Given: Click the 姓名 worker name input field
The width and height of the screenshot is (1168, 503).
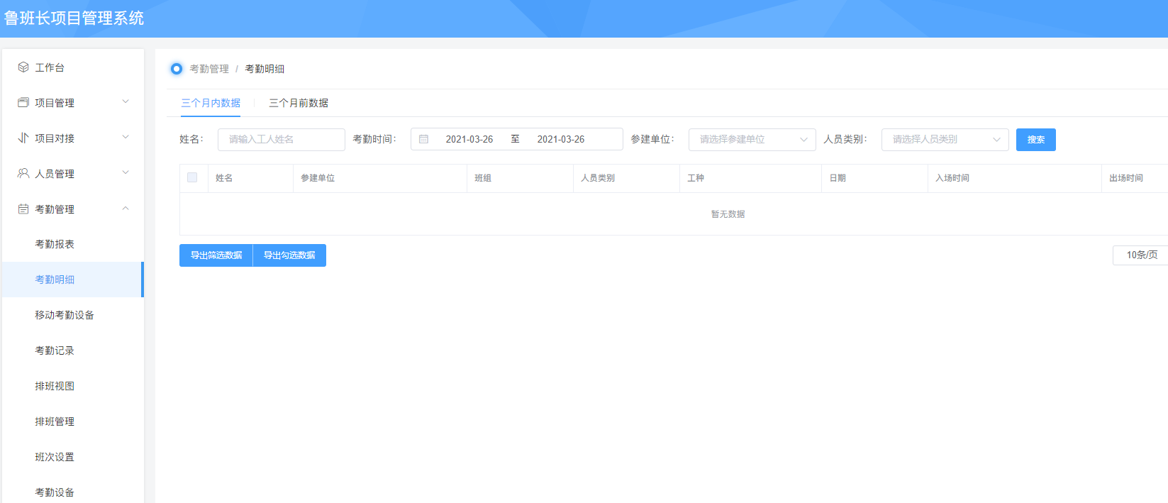Looking at the screenshot, I should (x=281, y=140).
